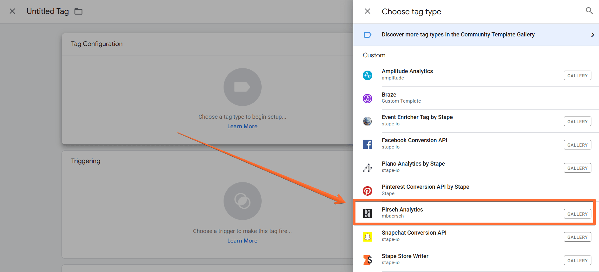Click 'stape-io' under Snapchat Conversion API
The width and height of the screenshot is (599, 272).
point(390,239)
